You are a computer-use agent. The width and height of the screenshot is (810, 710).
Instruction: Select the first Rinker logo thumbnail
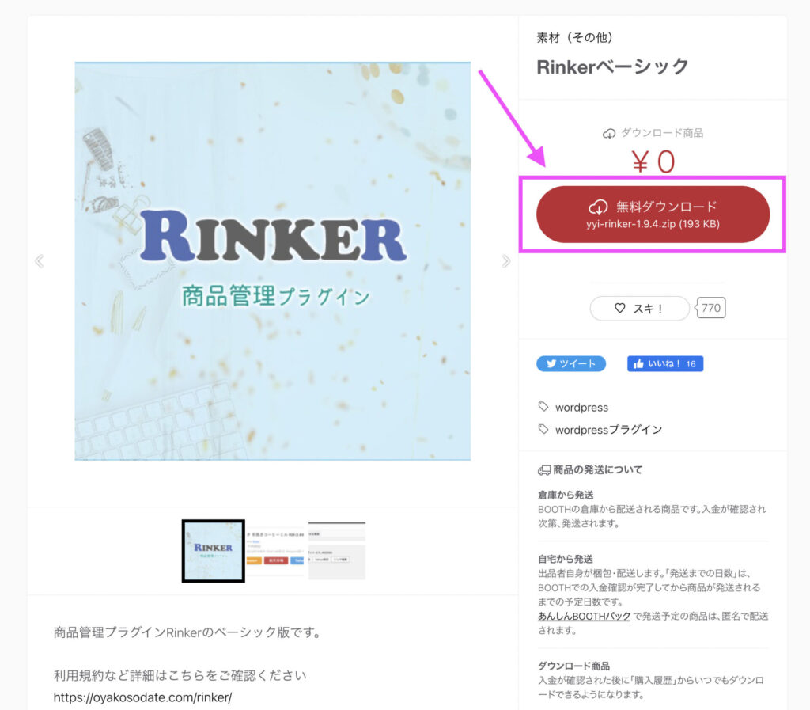click(x=214, y=551)
